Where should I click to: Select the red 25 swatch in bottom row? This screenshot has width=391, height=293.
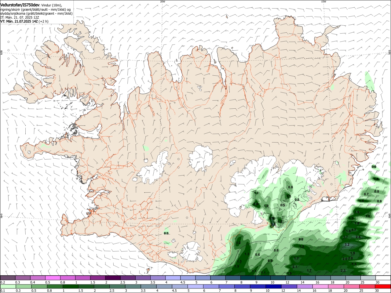[x=367, y=287]
